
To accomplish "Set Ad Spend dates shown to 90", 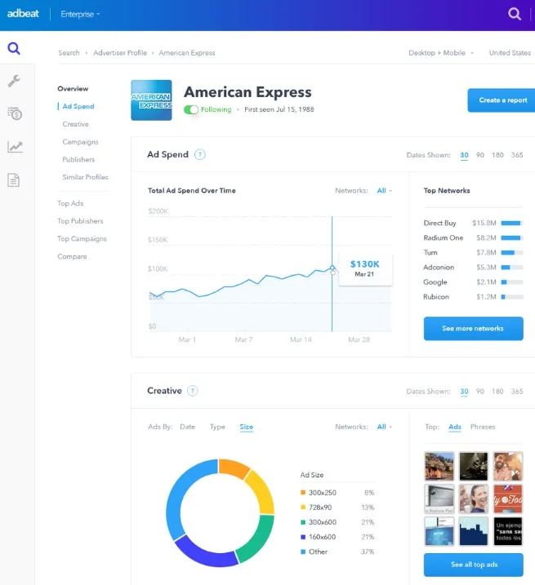I will (x=480, y=155).
